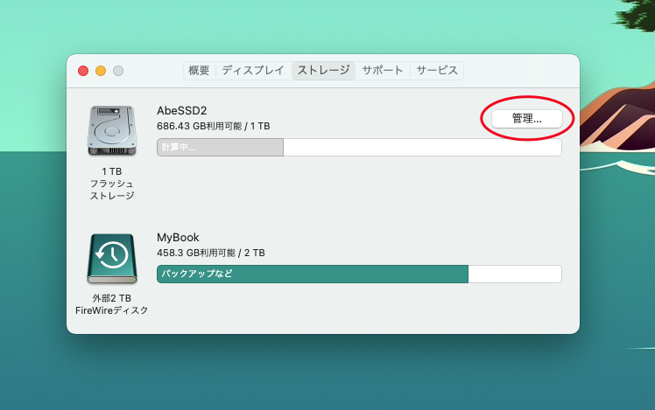
Task: Click the AbeSSD2 volume name
Action: tap(182, 110)
